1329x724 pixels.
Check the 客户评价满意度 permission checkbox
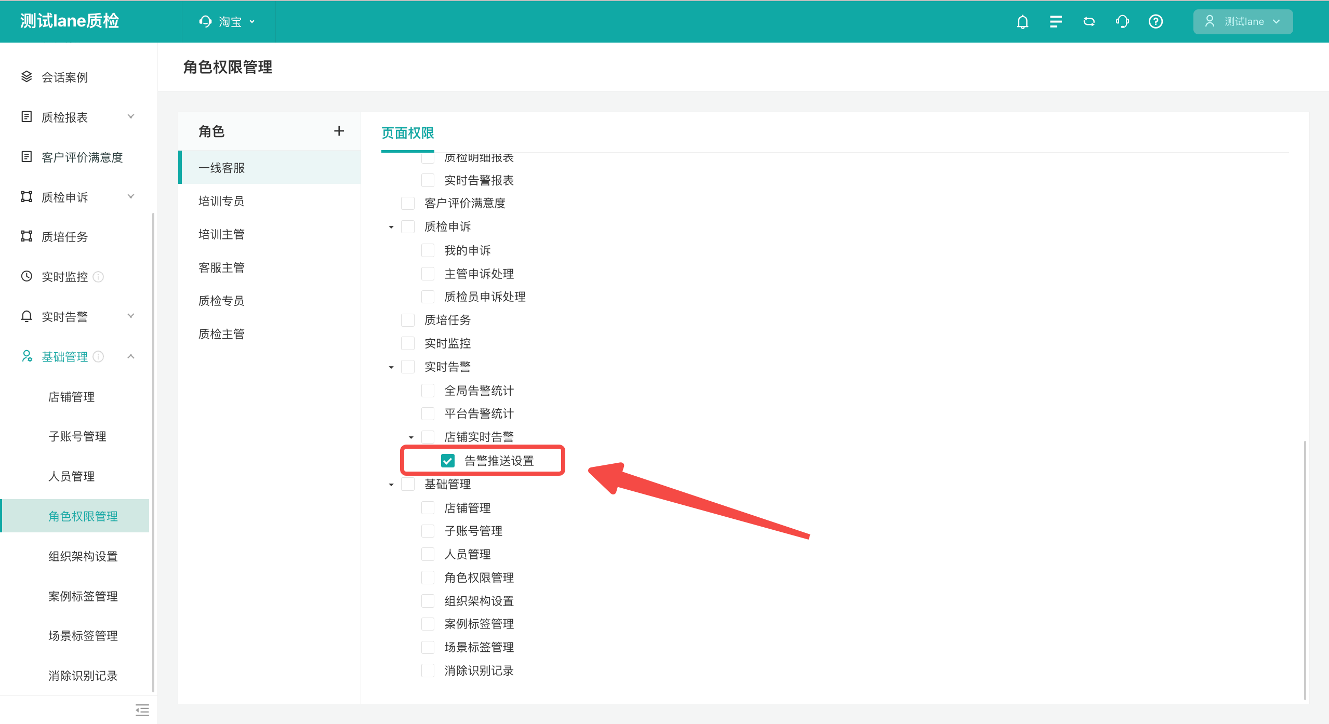(x=408, y=203)
